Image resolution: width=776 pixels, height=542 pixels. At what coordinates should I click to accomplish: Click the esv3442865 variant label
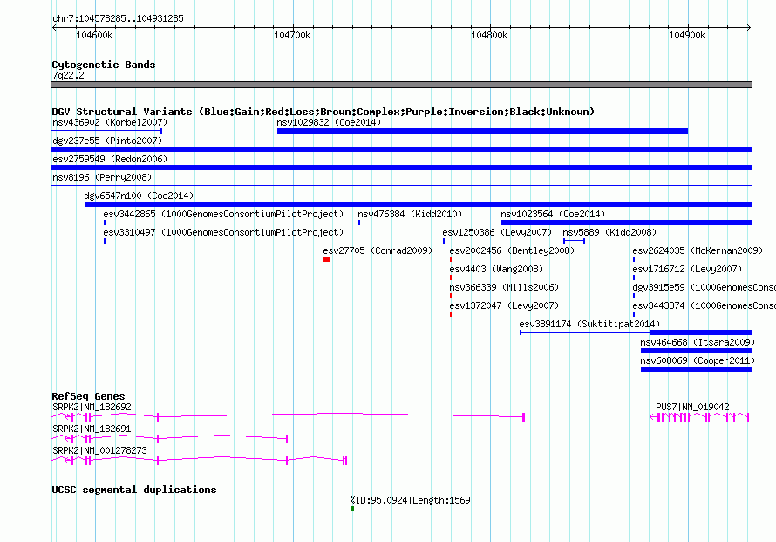point(223,214)
